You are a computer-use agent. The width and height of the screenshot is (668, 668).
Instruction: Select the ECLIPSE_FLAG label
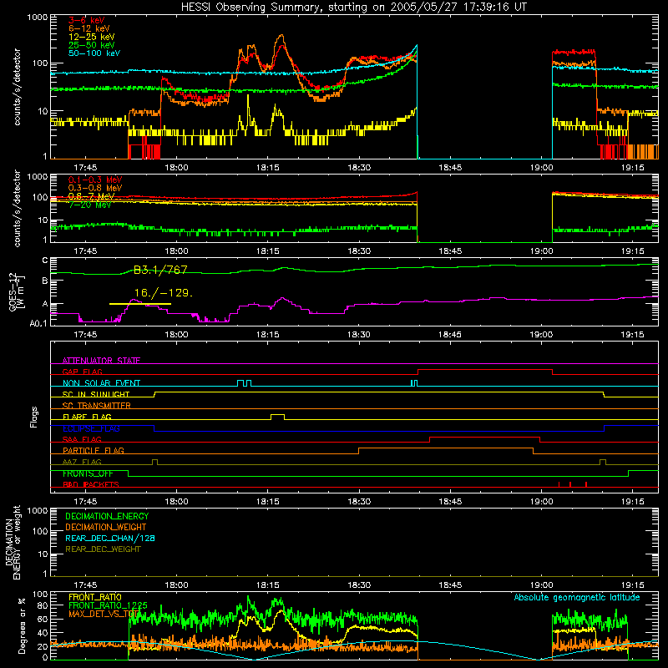[91, 428]
